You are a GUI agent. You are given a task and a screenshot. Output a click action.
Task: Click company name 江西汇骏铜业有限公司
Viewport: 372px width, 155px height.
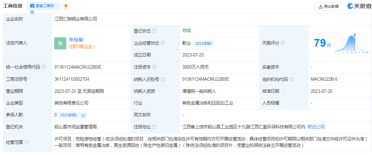point(76,19)
